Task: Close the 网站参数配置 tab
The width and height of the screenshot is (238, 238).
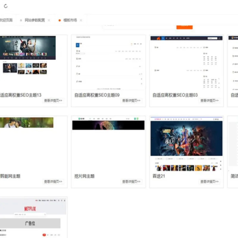Action: tap(49, 20)
